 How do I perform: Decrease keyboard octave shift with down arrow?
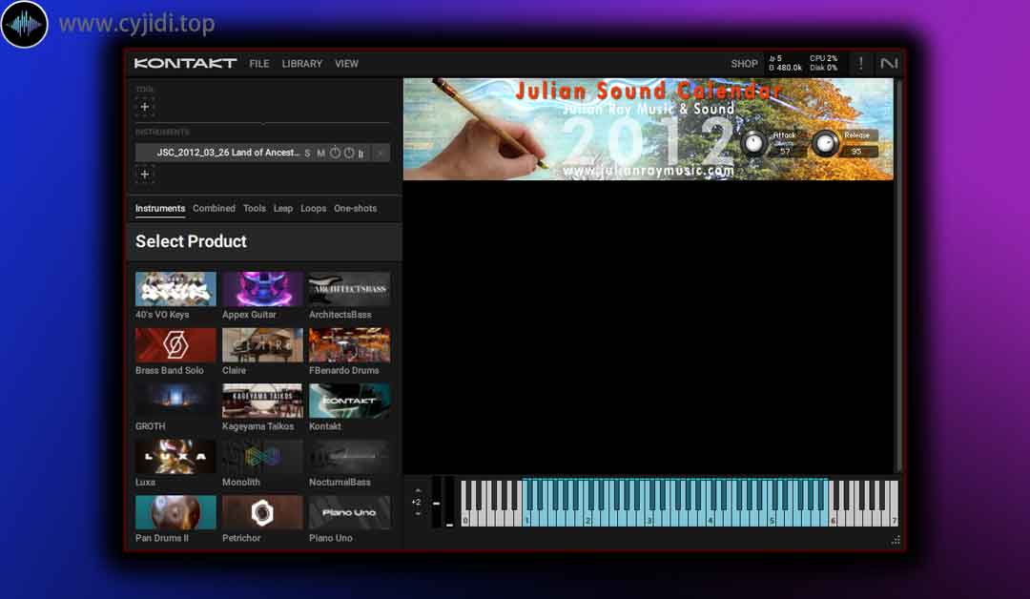[417, 514]
